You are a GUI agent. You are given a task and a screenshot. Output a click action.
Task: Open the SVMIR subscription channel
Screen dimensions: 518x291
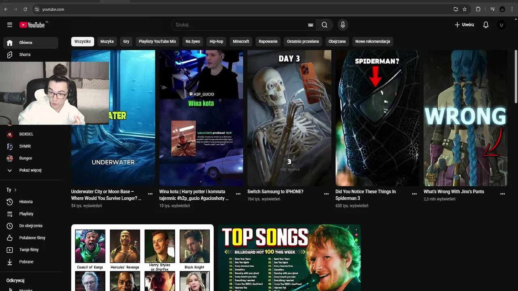tap(31, 146)
